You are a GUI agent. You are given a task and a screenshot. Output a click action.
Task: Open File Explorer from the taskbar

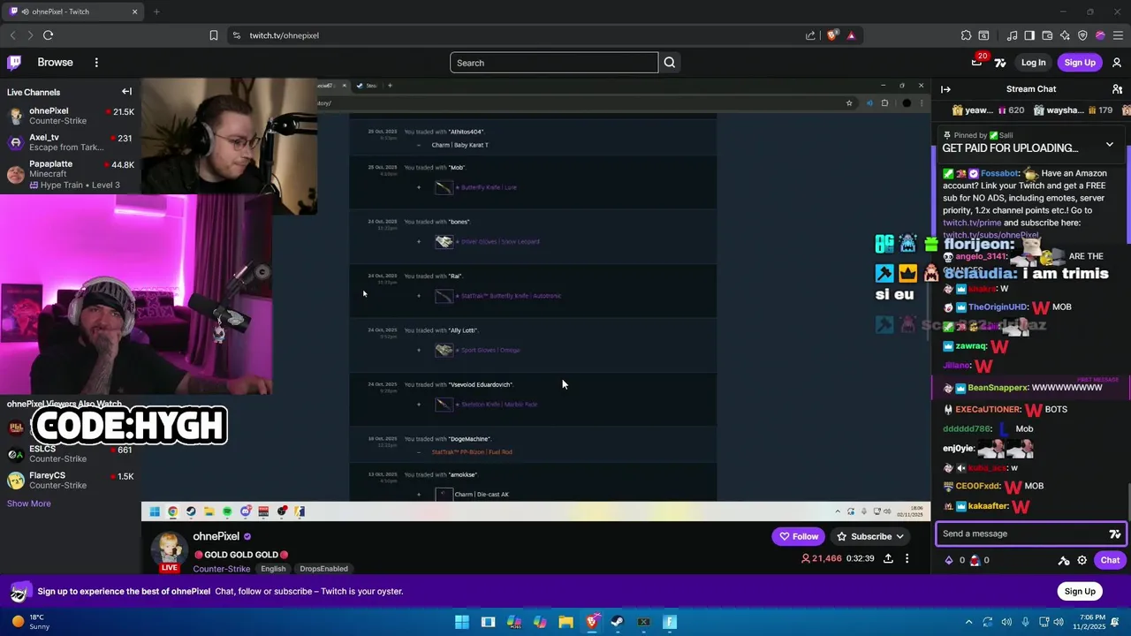[565, 622]
